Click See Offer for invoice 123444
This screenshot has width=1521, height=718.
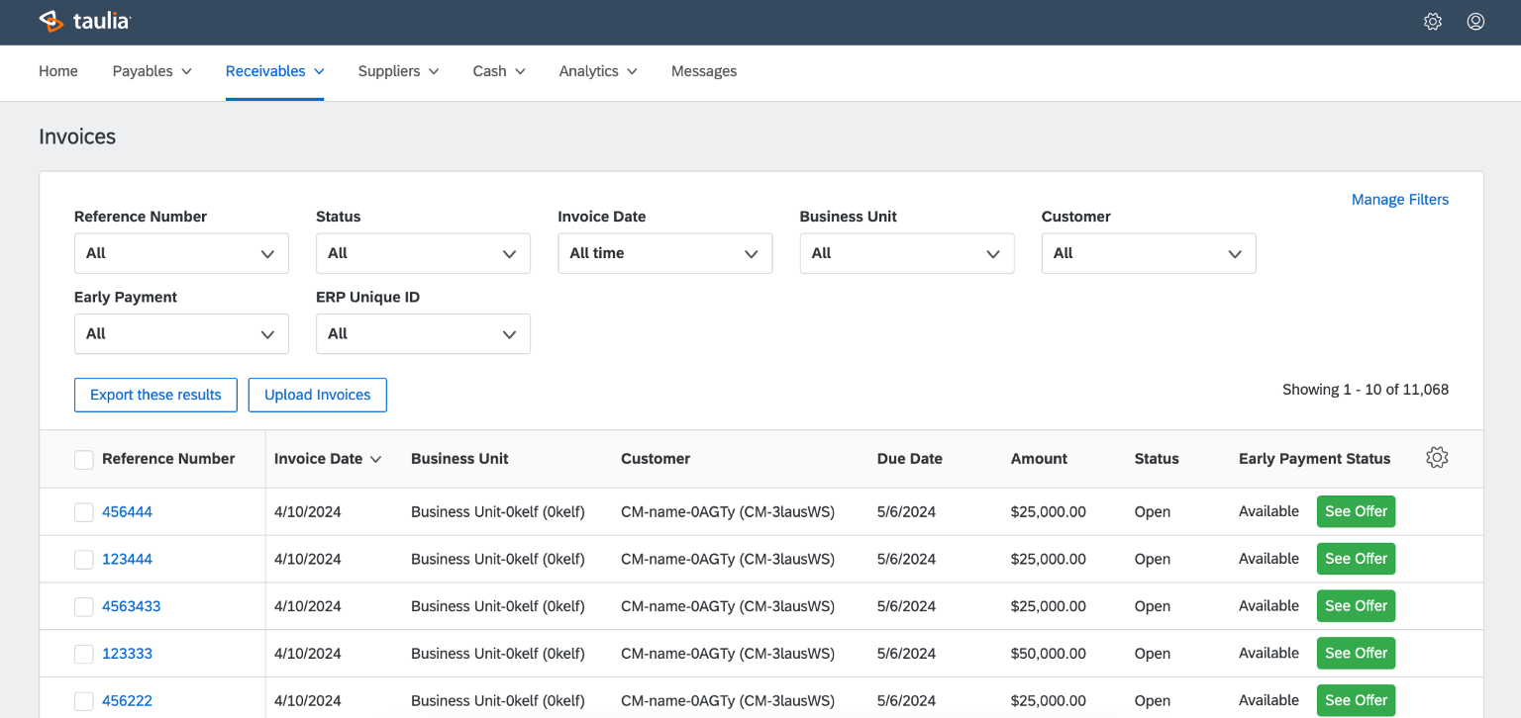pos(1356,559)
